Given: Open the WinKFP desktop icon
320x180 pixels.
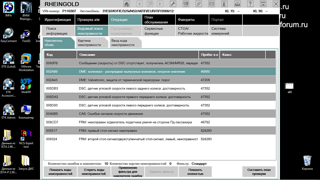Looking at the screenshot, I should point(26,85).
